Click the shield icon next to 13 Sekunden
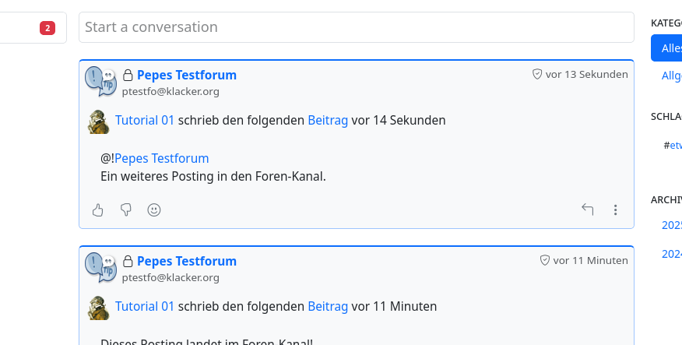This screenshot has height=345, width=682. [537, 75]
